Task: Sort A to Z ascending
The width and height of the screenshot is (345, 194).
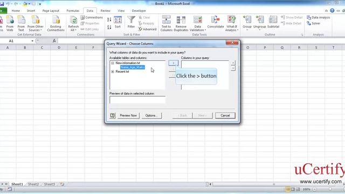Action: coord(109,19)
